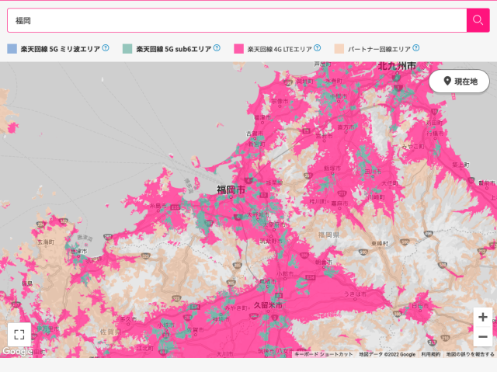Click the パートナー回線エリア legend text
497x372 pixels.
(379, 49)
